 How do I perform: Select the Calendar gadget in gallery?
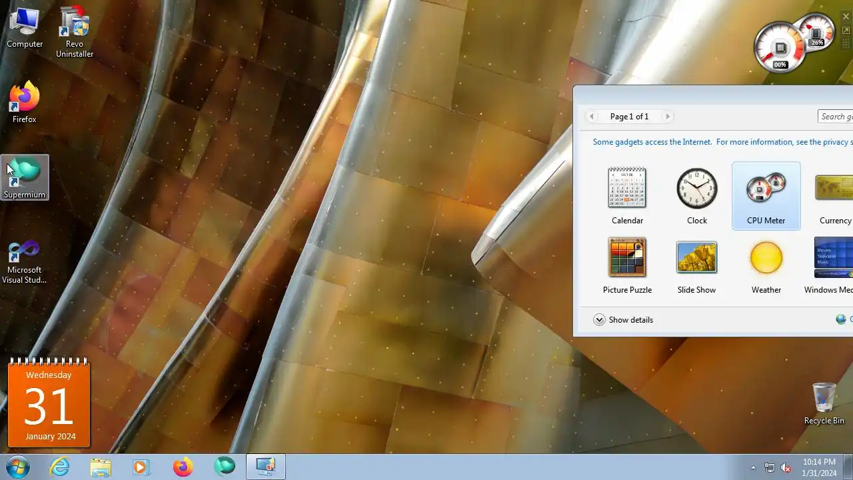pos(627,195)
